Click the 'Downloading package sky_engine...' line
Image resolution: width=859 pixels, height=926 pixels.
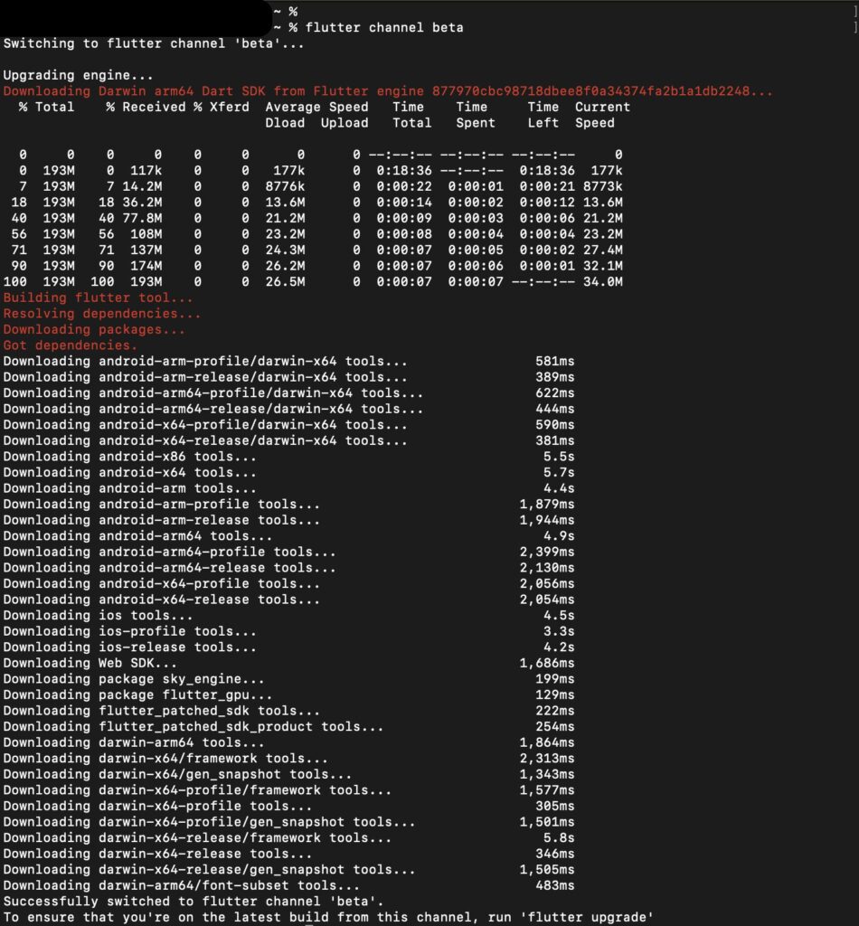tap(134, 680)
